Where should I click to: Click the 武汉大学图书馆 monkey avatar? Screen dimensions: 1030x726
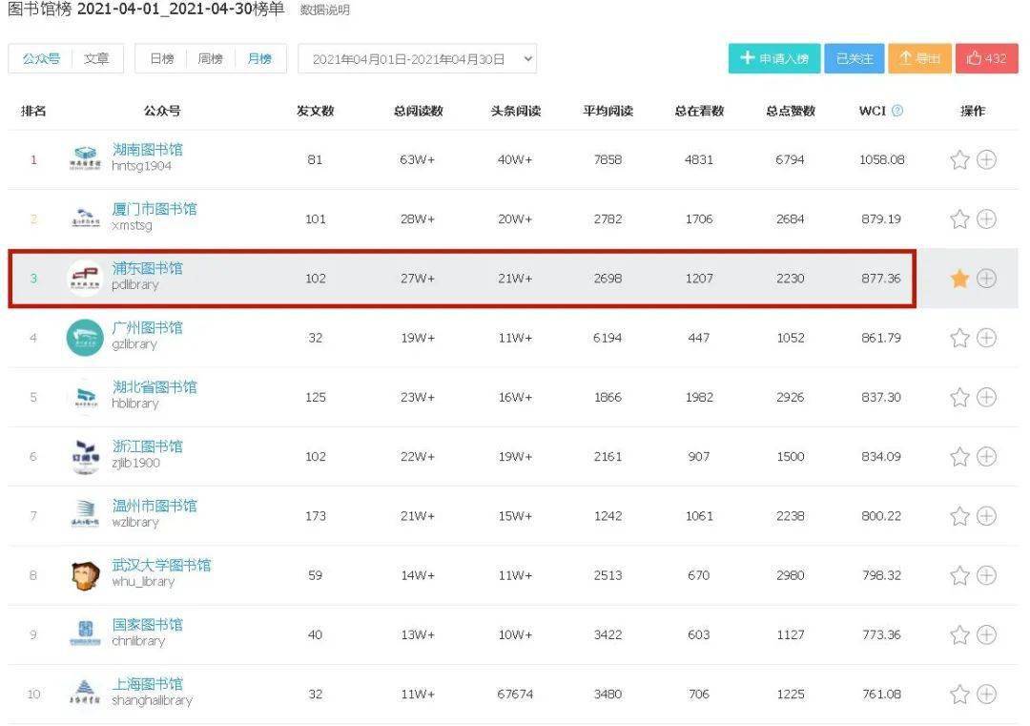click(x=85, y=575)
